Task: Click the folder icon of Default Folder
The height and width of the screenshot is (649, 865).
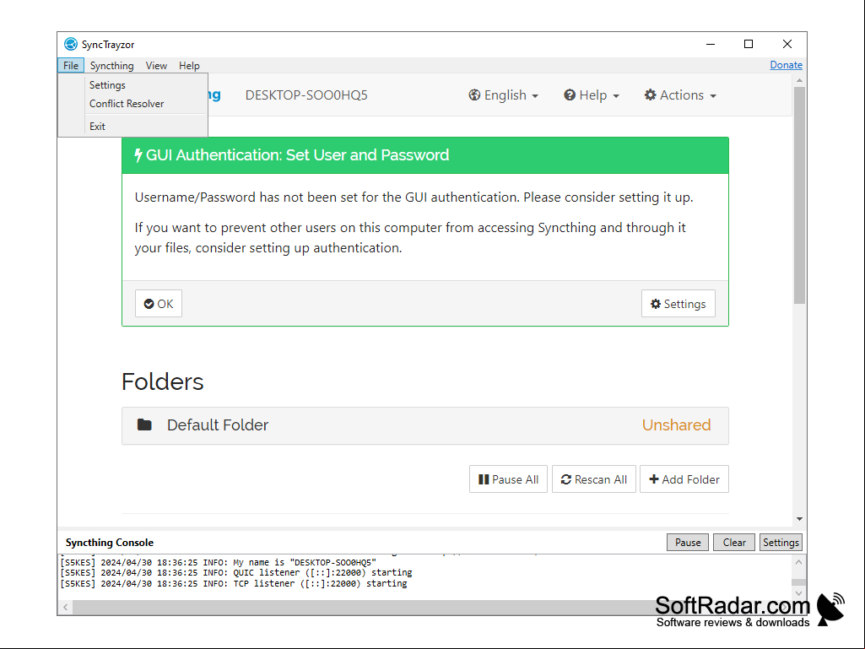Action: coord(144,425)
